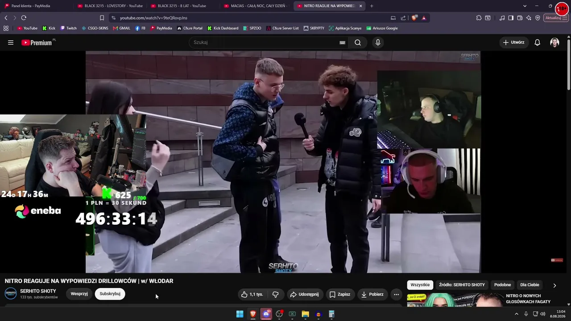
Task: Expand the browser tab search chevron
Action: click(x=525, y=6)
